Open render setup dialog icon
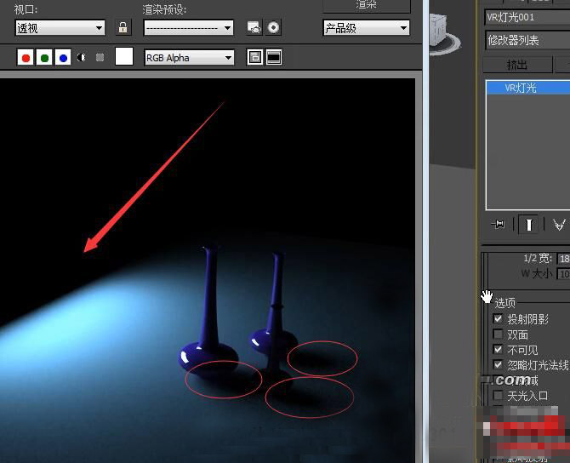 [x=254, y=27]
